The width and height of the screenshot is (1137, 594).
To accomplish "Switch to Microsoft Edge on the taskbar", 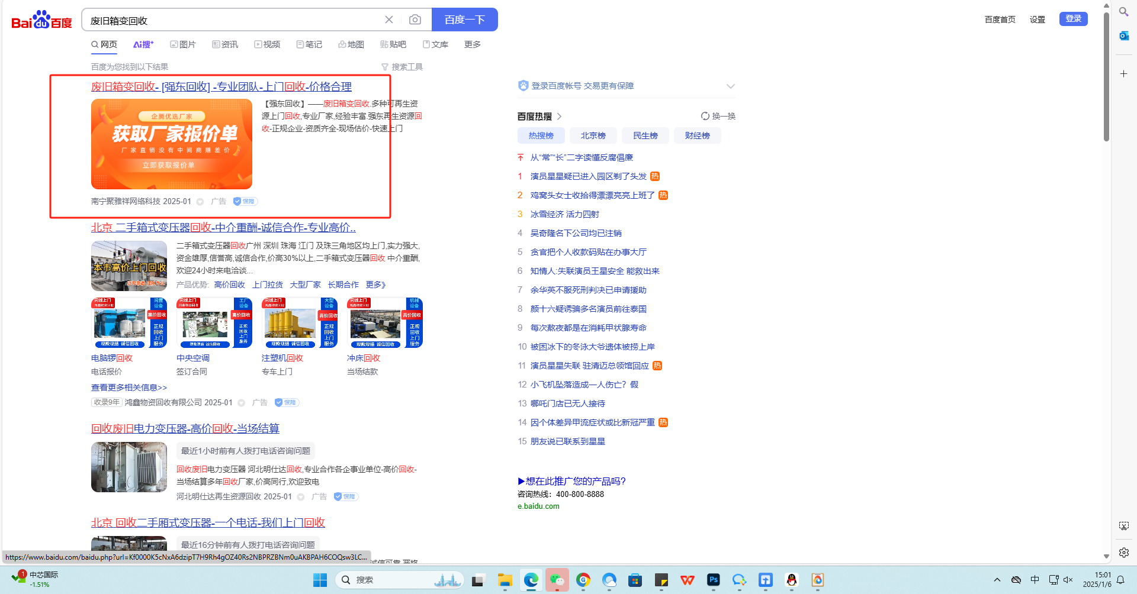I will point(531,580).
